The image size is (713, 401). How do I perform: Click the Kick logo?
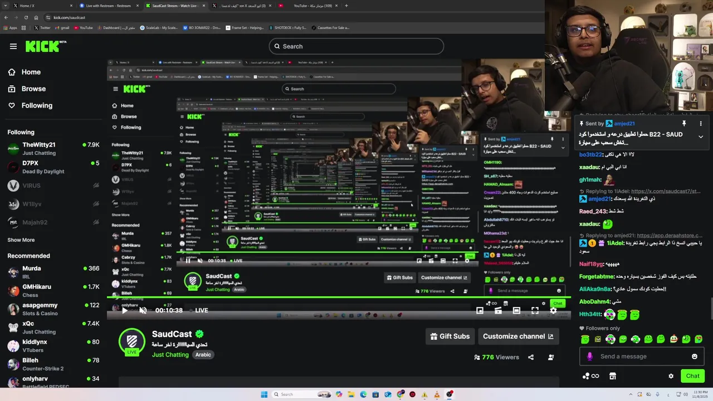tap(46, 46)
